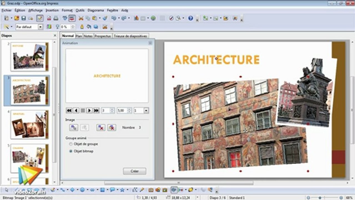The width and height of the screenshot is (355, 200).
Task: Open the Insertion menu
Action: (x=52, y=10)
